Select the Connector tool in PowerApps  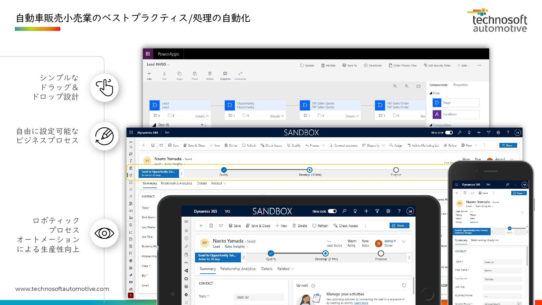point(240,76)
